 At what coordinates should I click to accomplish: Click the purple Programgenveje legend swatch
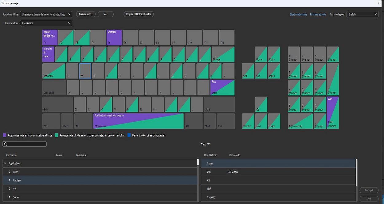pyautogui.click(x=5, y=135)
